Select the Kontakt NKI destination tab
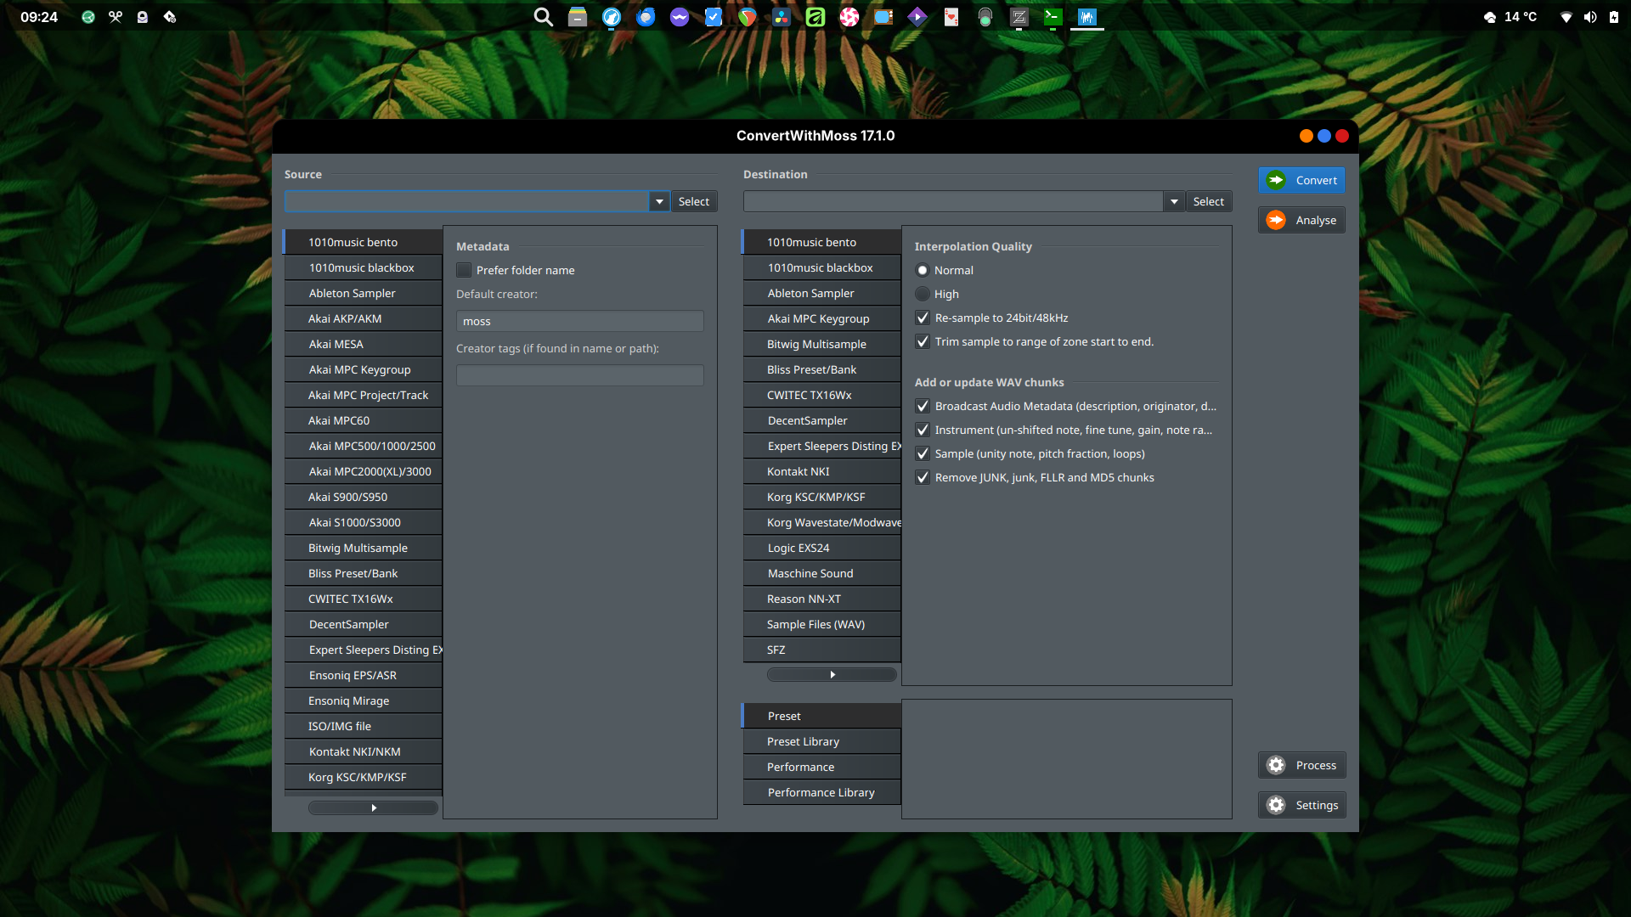Viewport: 1631px width, 917px height. coord(821,471)
